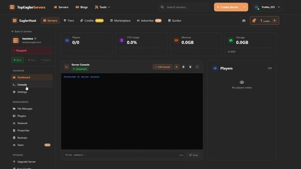The width and height of the screenshot is (301, 169).
Task: Click the Memory stat icon
Action: pyautogui.click(x=176, y=40)
